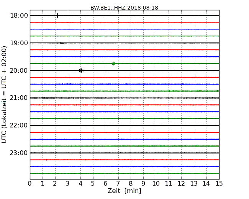Click the 5 tick on the minute axis
Screen dimensions: 249x199
93,184
